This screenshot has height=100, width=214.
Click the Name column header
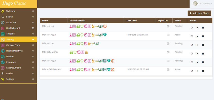(53, 20)
